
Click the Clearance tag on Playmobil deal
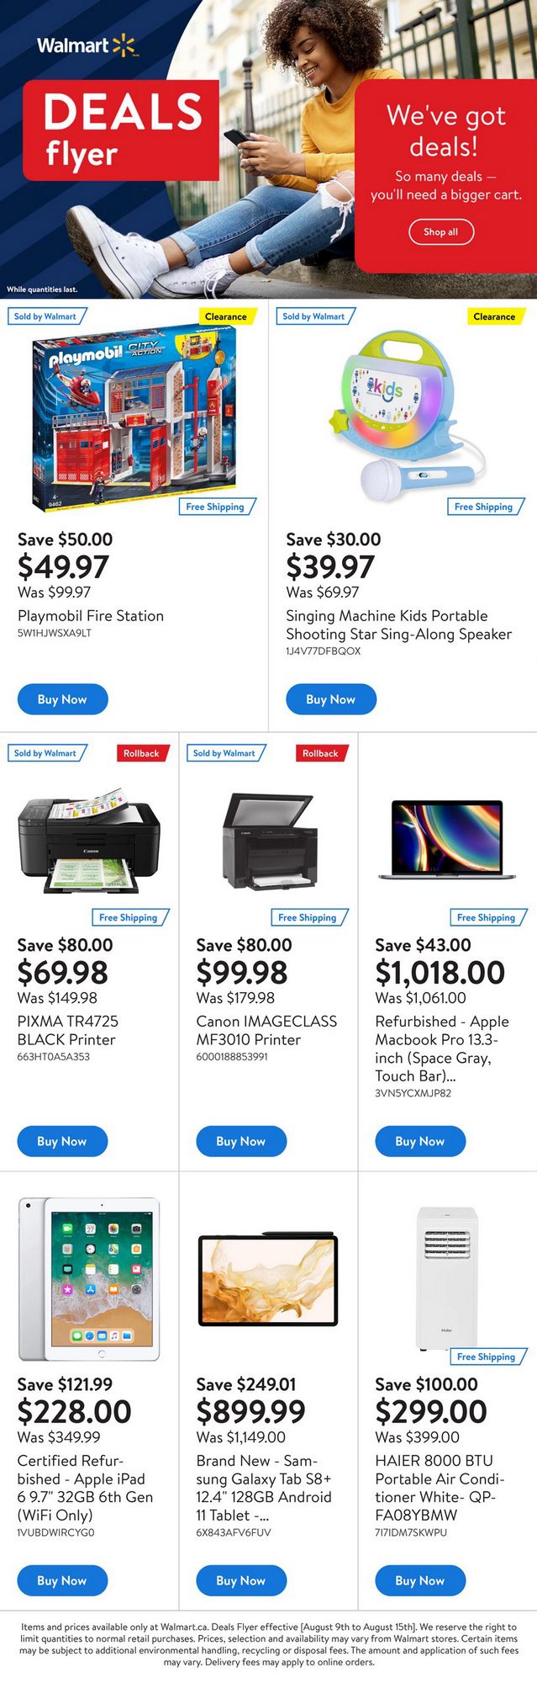(225, 316)
